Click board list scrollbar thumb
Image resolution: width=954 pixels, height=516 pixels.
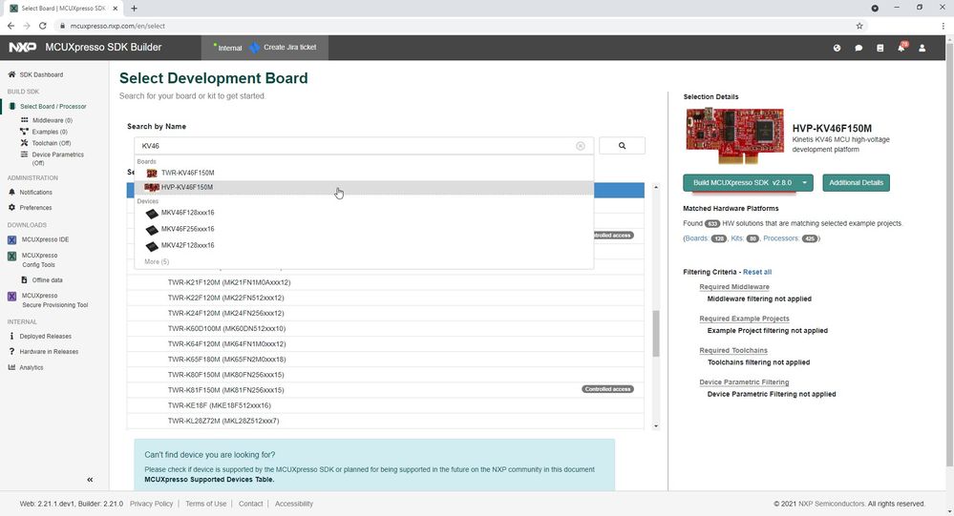click(x=656, y=334)
